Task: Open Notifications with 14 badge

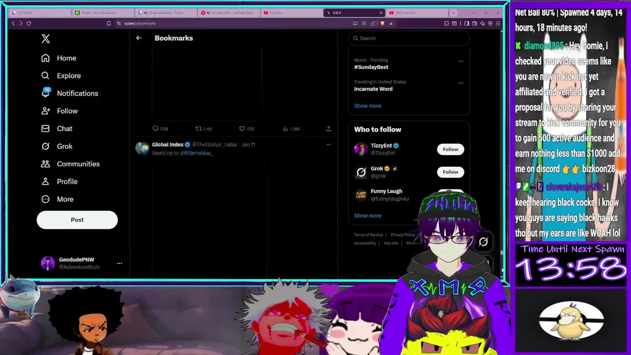Action: (x=70, y=93)
